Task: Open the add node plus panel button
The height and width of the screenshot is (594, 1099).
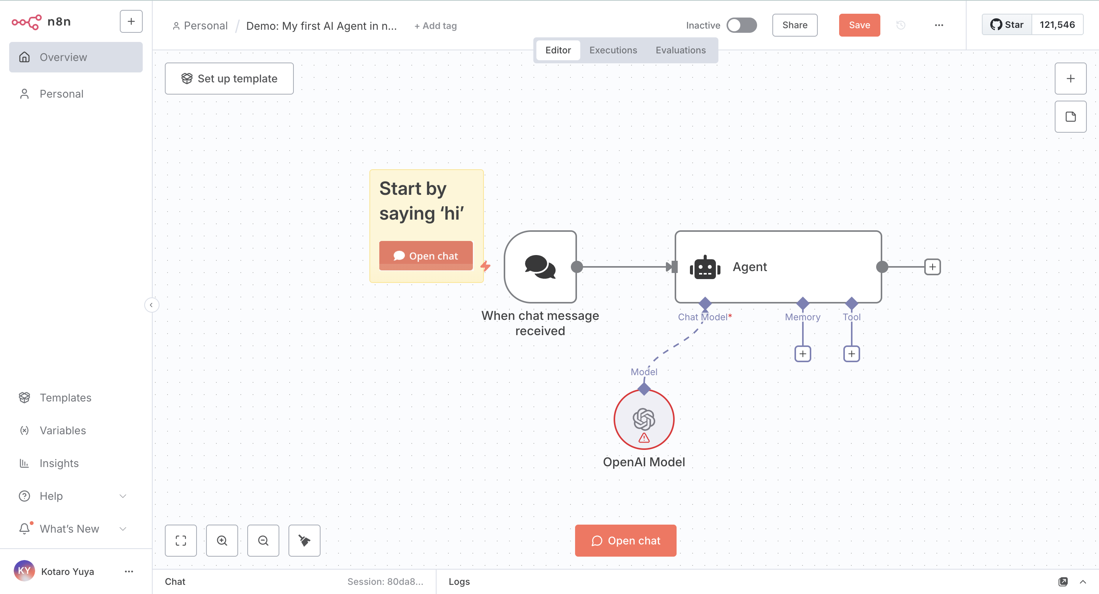Action: coord(1070,79)
